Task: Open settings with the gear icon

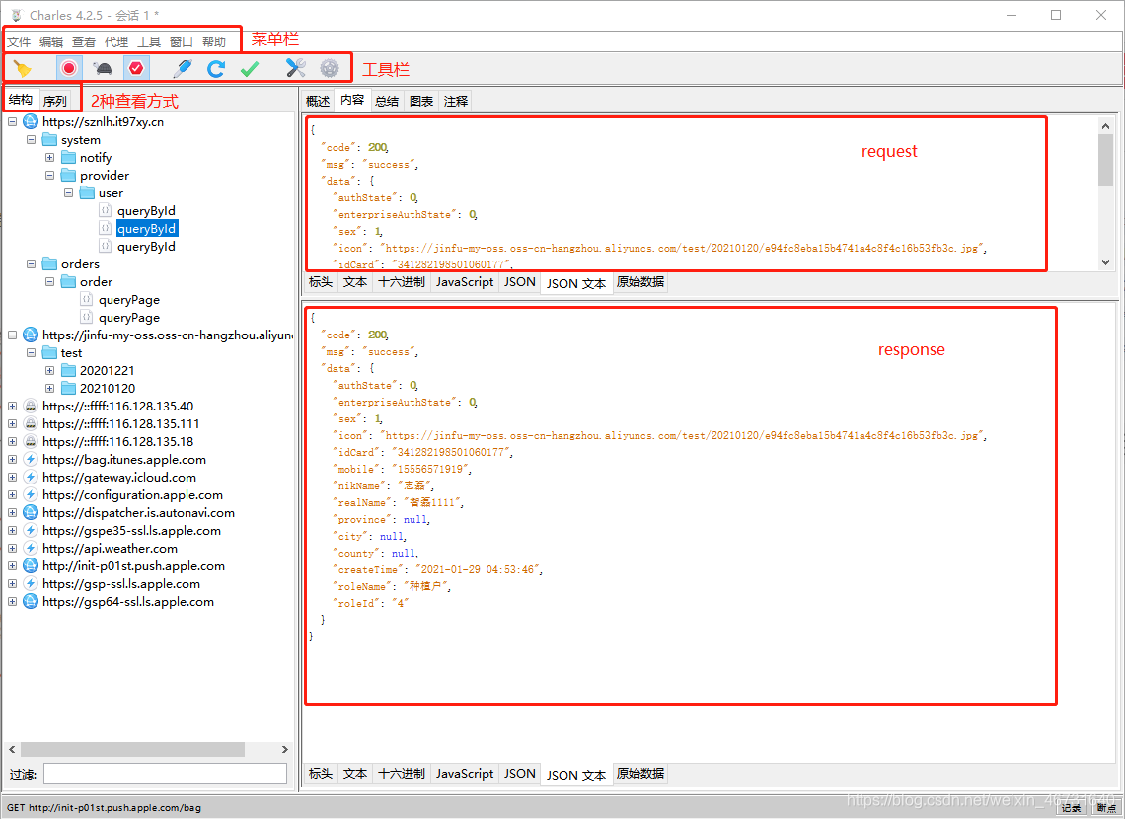Action: tap(330, 69)
